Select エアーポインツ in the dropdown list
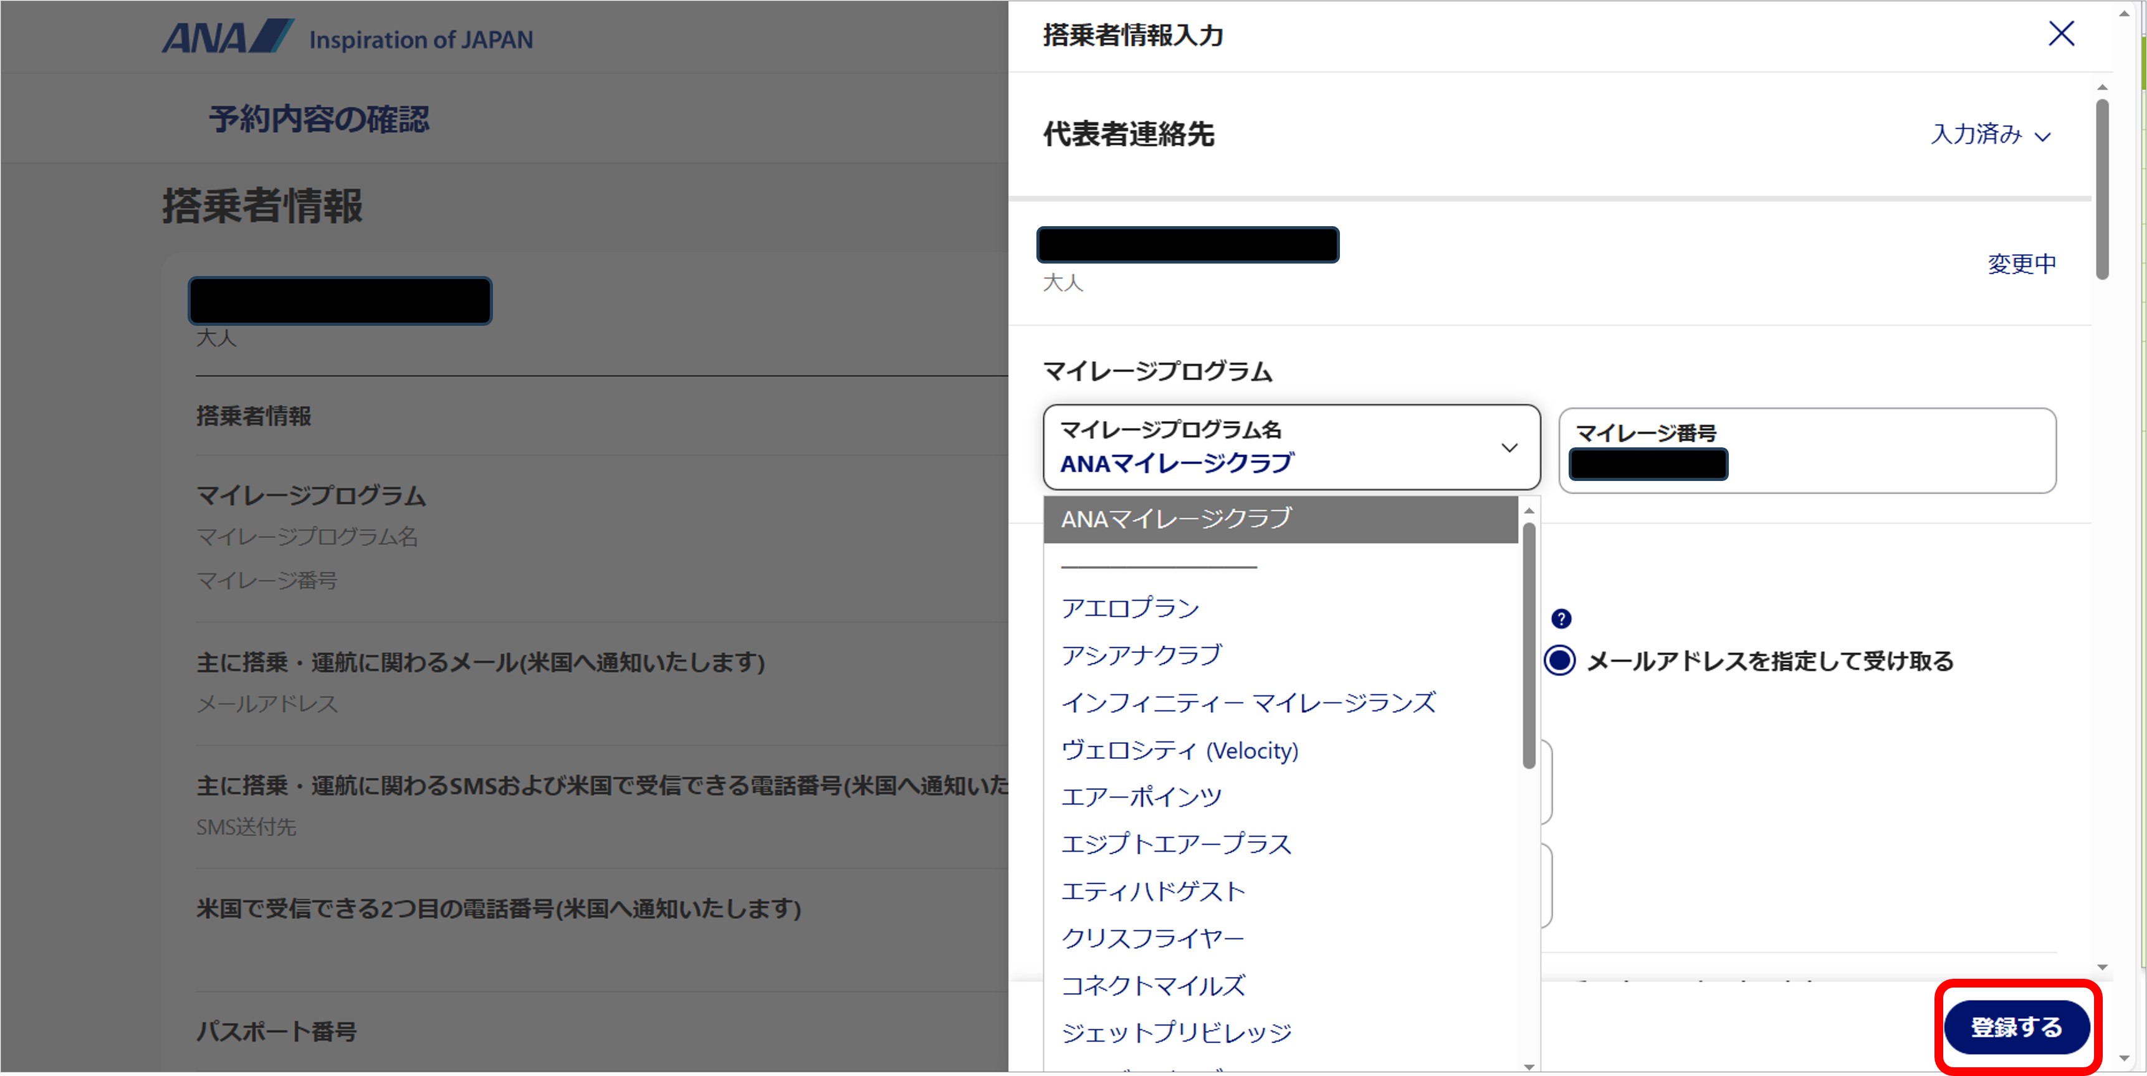 tap(1141, 797)
